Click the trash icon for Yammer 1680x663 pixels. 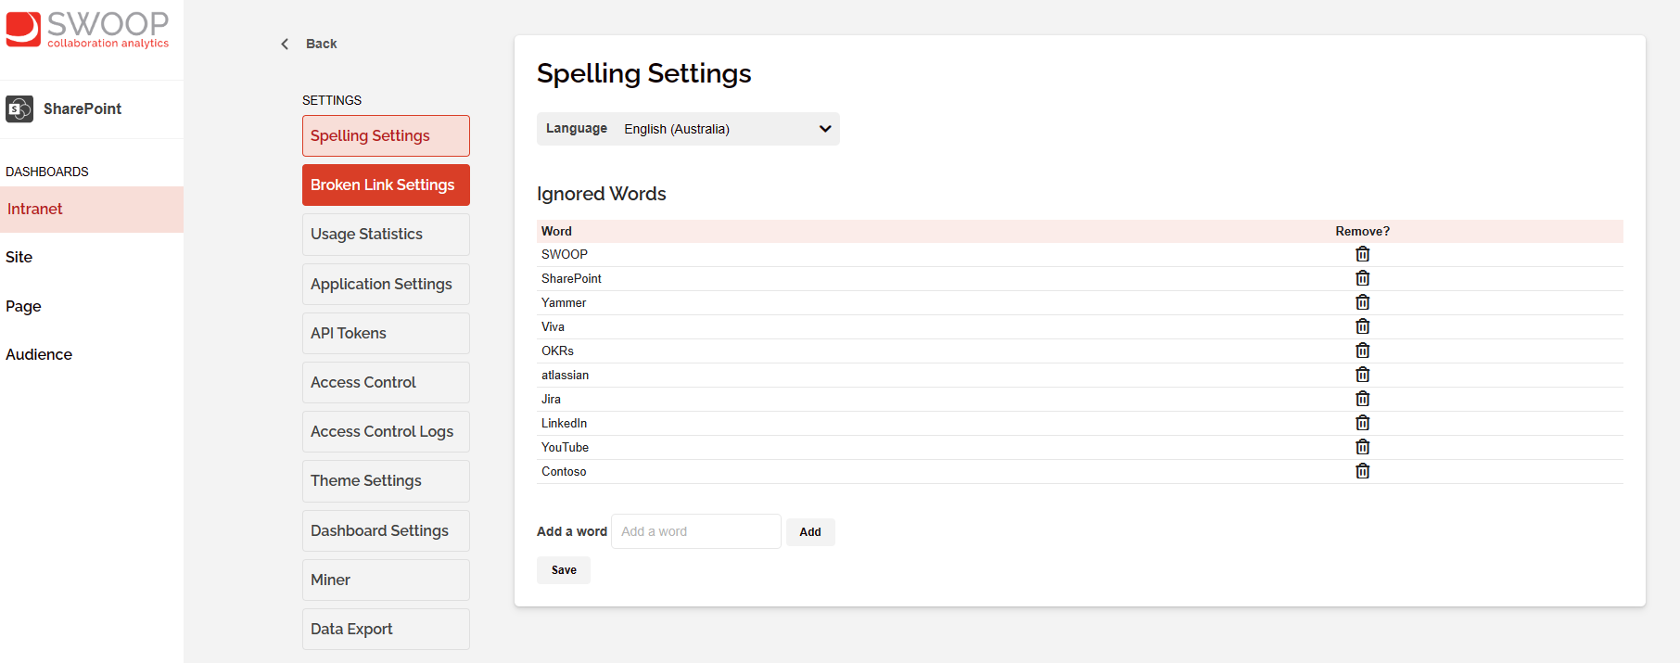(1362, 302)
